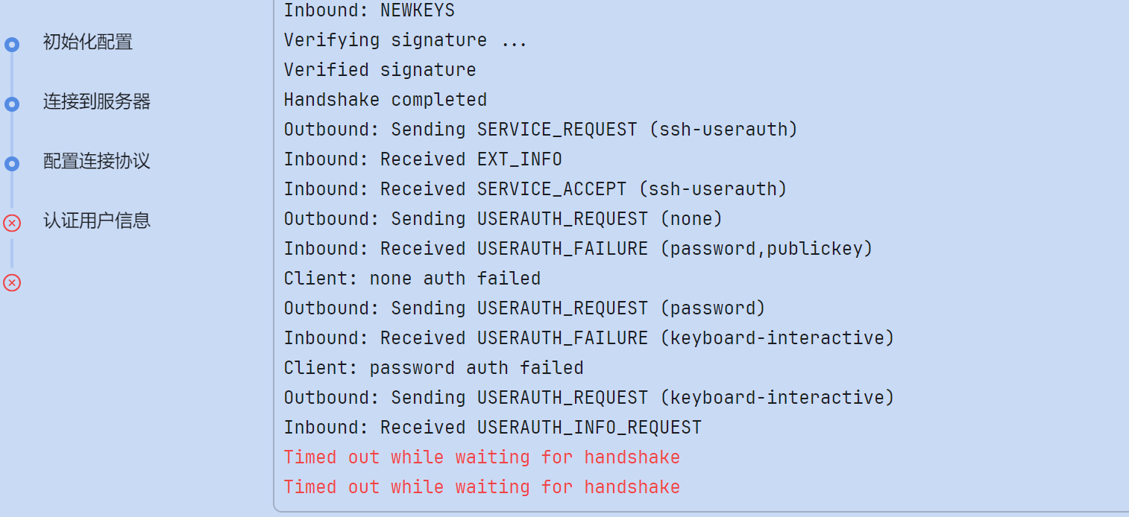
Task: Select the blue dot next to 连接到服务器
Action: pyautogui.click(x=12, y=104)
